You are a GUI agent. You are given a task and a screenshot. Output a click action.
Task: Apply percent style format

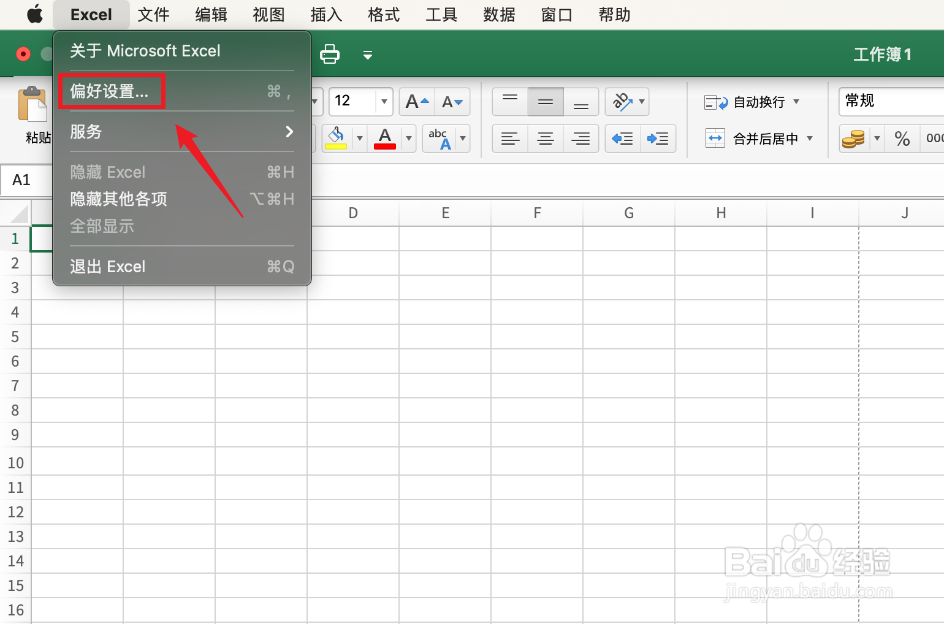pos(902,139)
